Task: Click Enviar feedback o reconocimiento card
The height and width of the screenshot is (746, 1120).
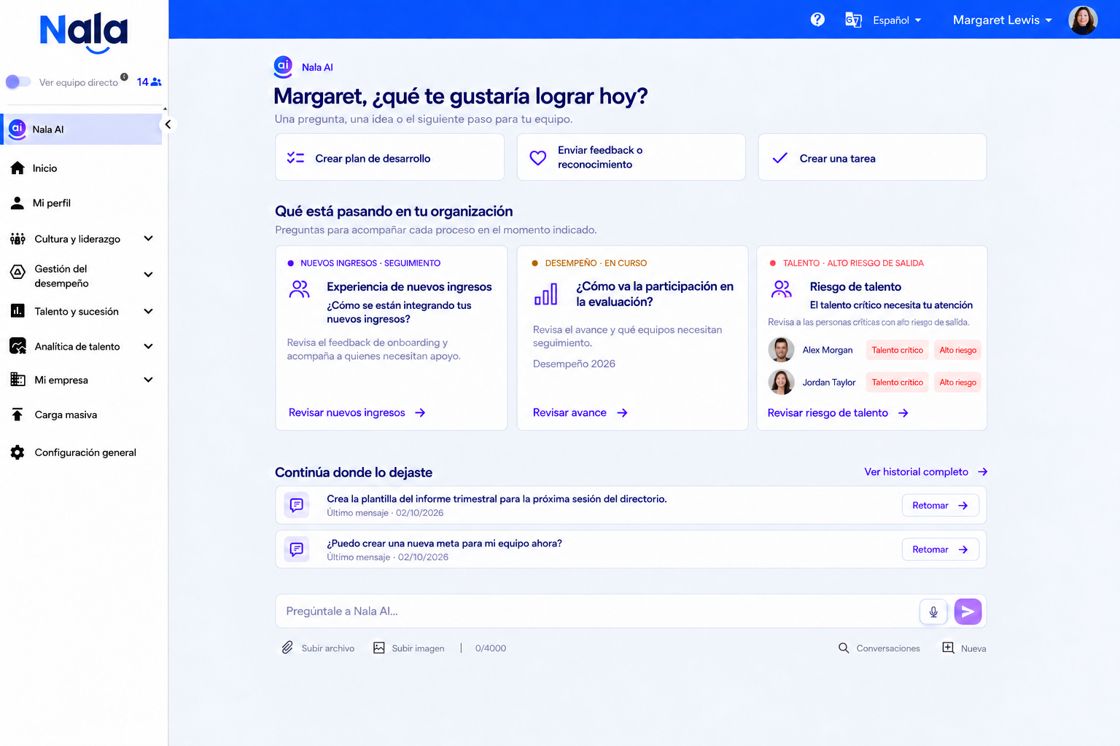Action: click(631, 157)
